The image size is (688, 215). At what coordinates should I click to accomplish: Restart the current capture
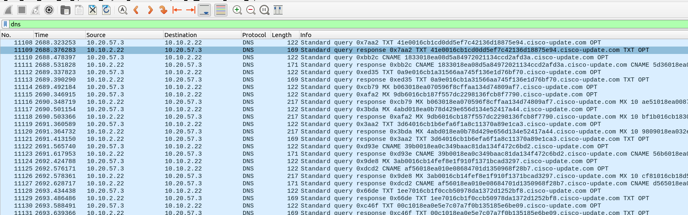coord(35,10)
